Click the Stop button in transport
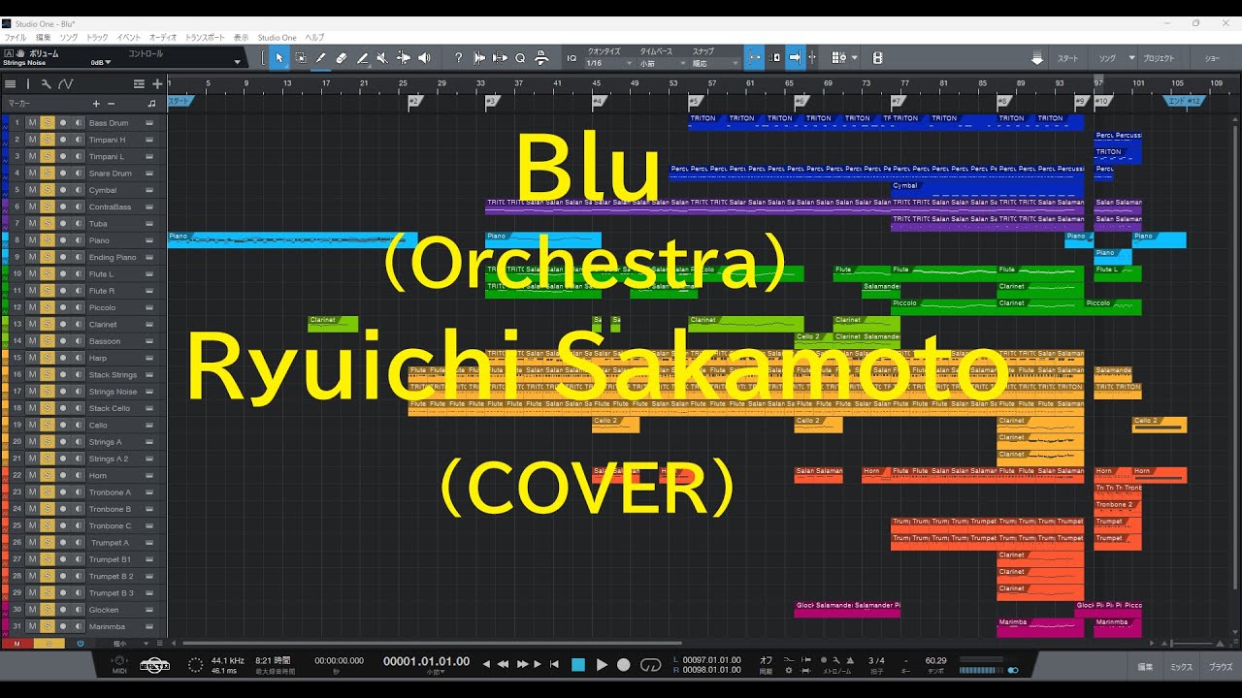 point(578,664)
